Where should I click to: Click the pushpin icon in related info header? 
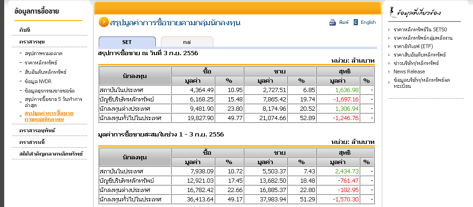[x=391, y=12]
